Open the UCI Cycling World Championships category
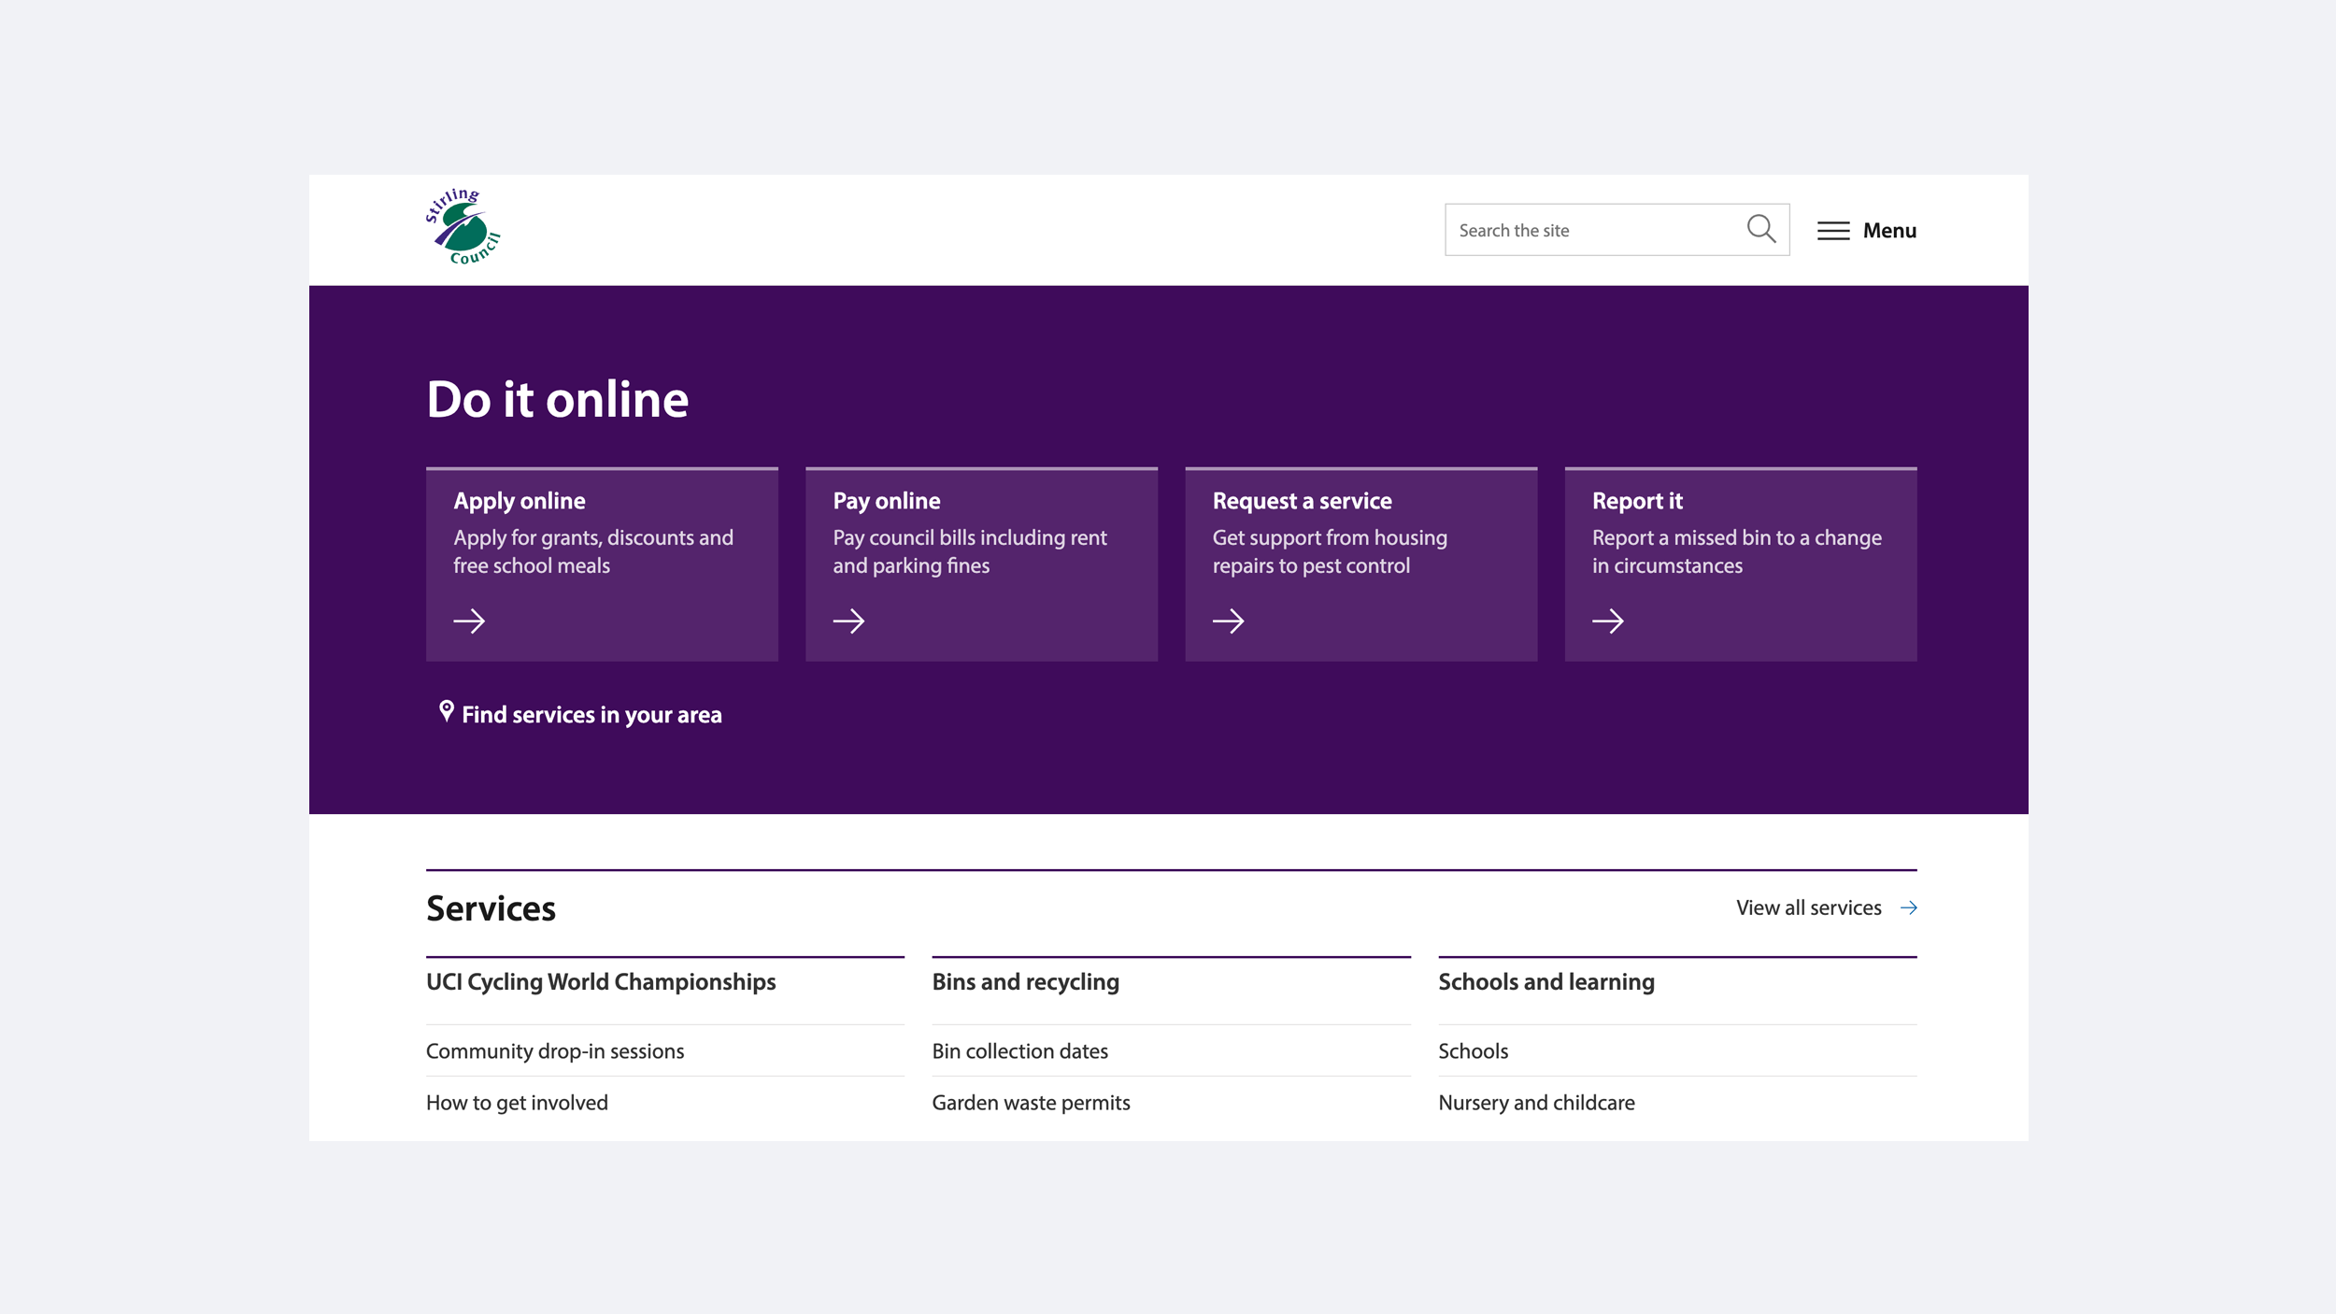The image size is (2336, 1314). click(600, 981)
